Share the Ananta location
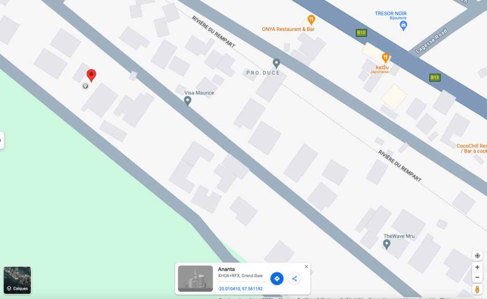This screenshot has width=487, height=299. coord(294,279)
